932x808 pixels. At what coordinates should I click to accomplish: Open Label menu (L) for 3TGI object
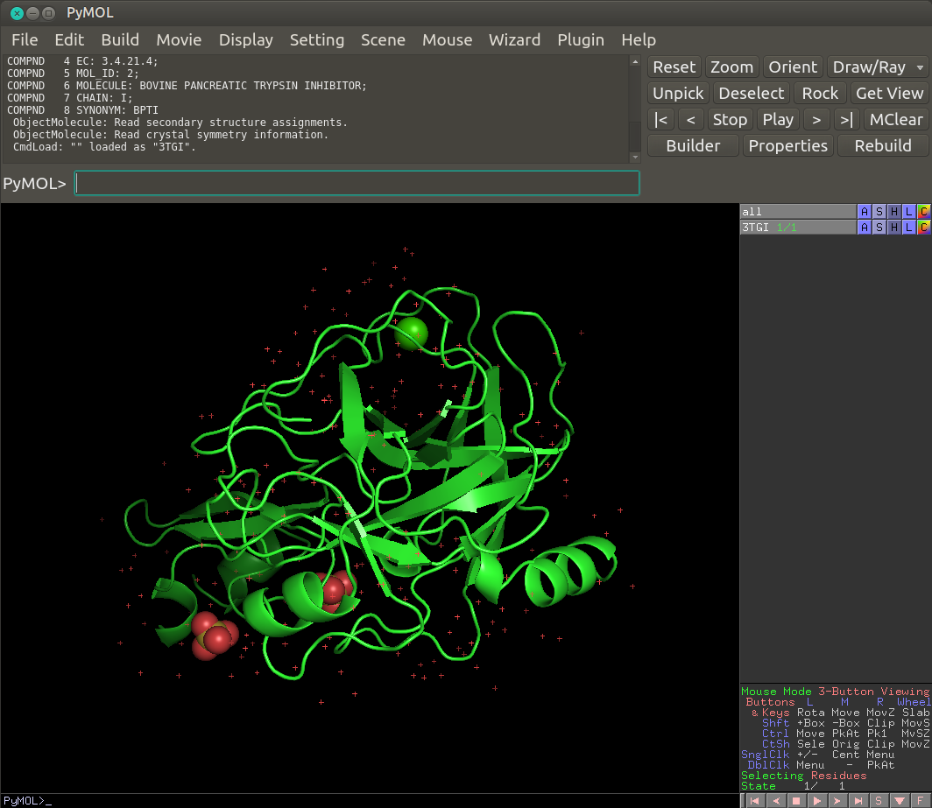[909, 227]
